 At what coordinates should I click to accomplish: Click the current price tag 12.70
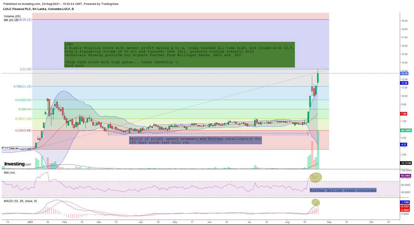pyautogui.click(x=404, y=73)
